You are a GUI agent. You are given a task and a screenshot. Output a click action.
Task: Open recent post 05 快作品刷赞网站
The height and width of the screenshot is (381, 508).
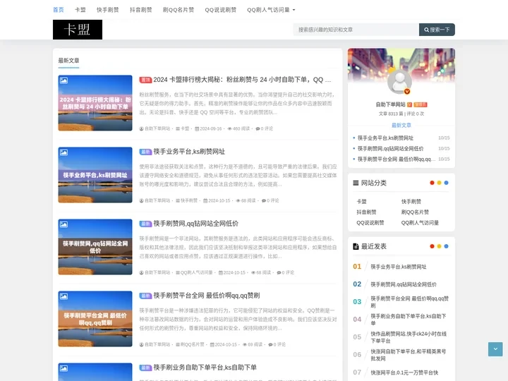[x=409, y=337]
